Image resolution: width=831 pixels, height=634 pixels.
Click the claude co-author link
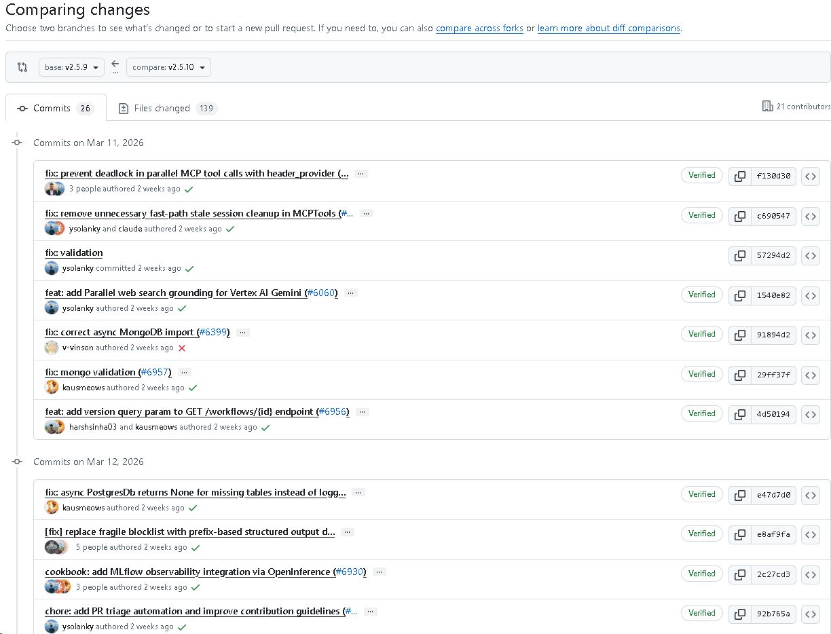(130, 229)
